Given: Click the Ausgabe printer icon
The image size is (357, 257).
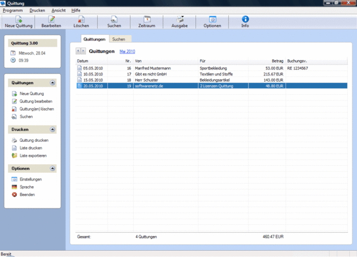Looking at the screenshot, I should pyautogui.click(x=180, y=19).
